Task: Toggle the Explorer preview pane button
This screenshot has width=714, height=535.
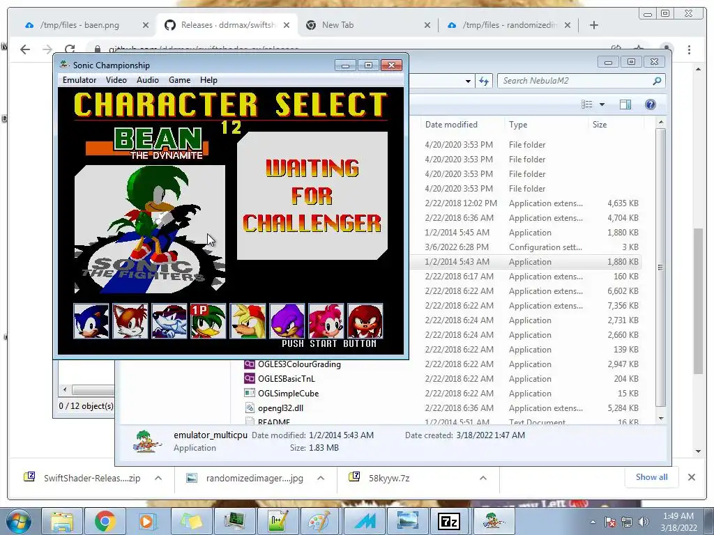Action: 625,104
